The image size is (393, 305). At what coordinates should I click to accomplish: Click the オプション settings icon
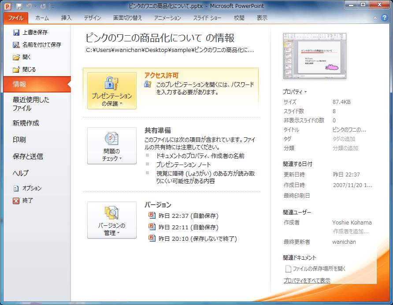click(16, 188)
